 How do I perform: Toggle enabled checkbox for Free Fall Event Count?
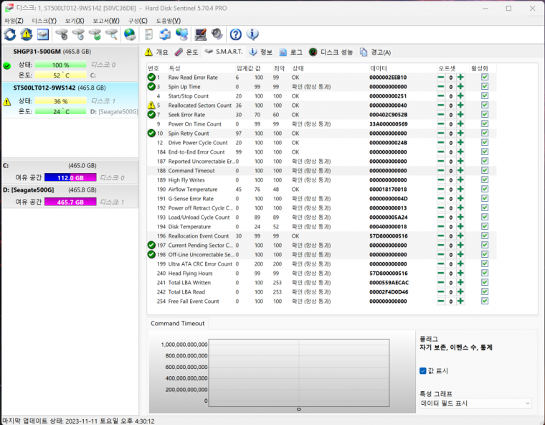[x=485, y=301]
